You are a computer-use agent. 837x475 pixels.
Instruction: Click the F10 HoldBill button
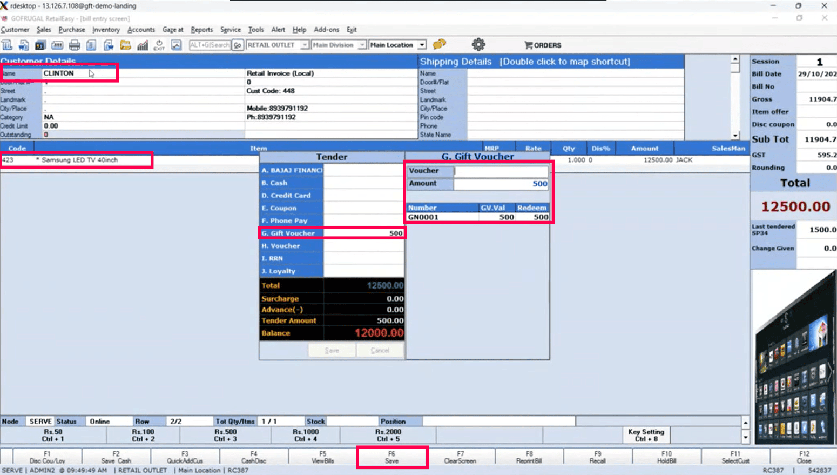pyautogui.click(x=666, y=457)
